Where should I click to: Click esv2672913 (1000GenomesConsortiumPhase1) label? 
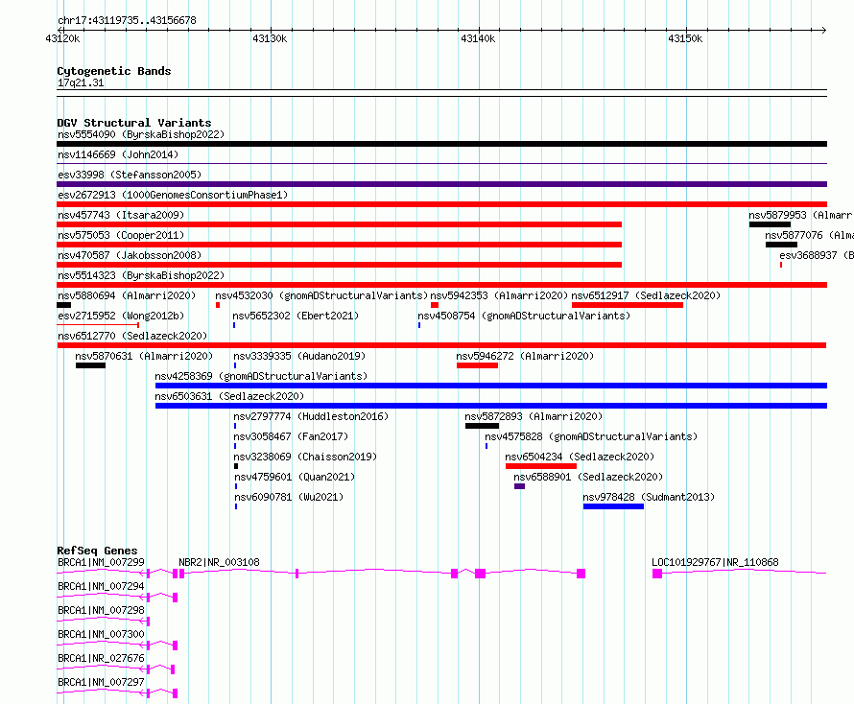click(173, 195)
